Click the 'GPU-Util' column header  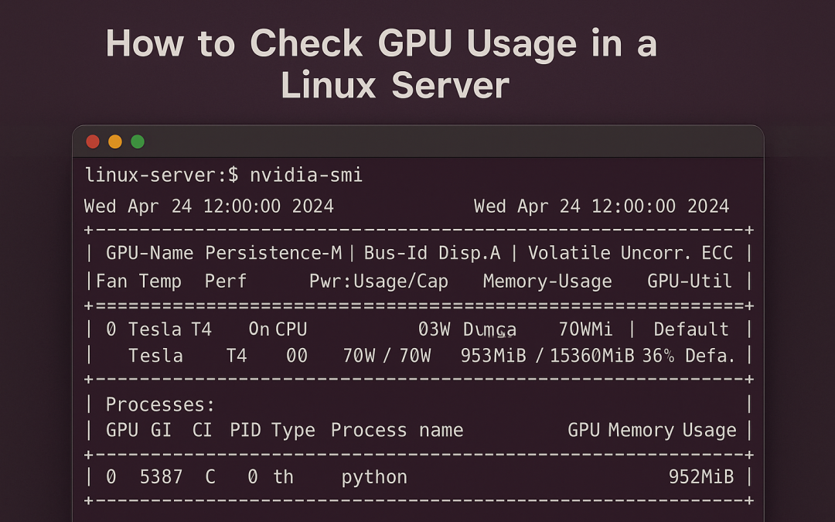(x=689, y=281)
